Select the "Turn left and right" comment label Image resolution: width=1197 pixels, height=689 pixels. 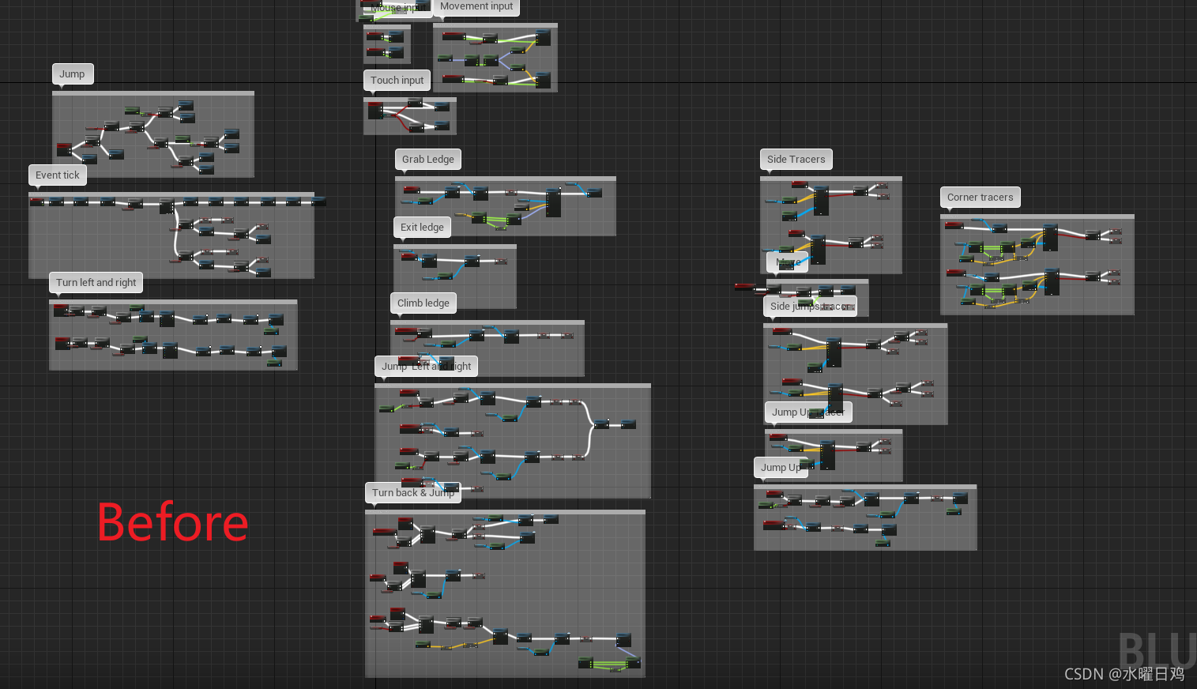[96, 283]
